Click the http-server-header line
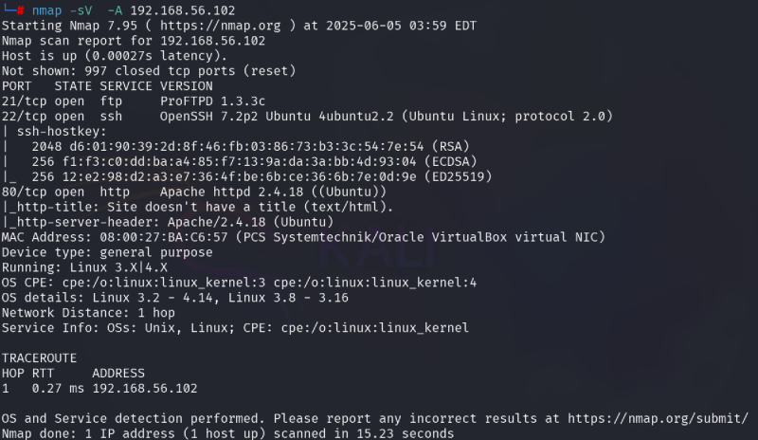 pyautogui.click(x=168, y=222)
